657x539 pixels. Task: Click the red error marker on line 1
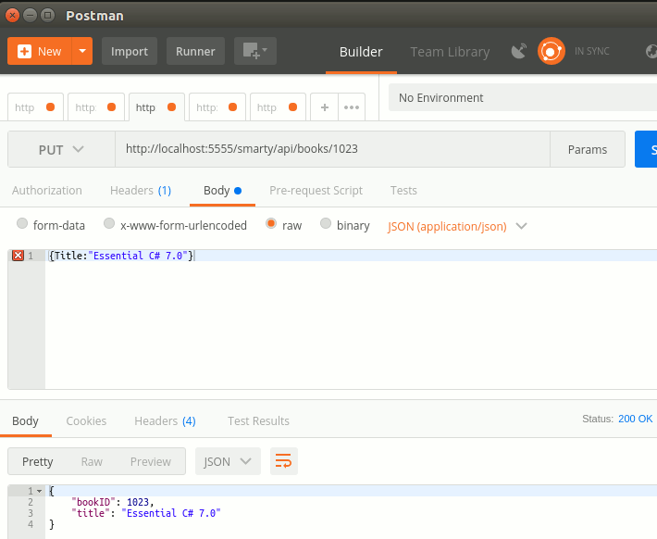pos(18,256)
